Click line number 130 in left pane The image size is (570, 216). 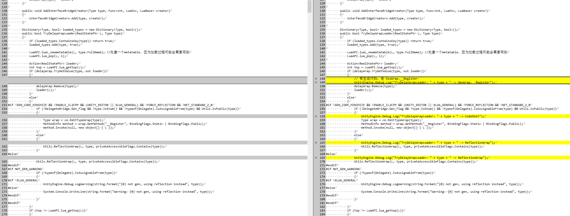click(4, 11)
